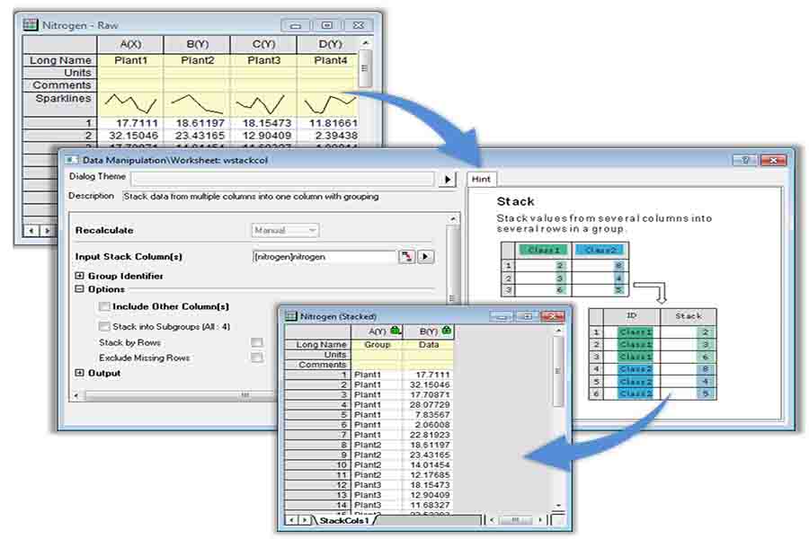The height and width of the screenshot is (539, 809).
Task: Close the Nitrogen (Stacked) window
Action: (x=552, y=316)
